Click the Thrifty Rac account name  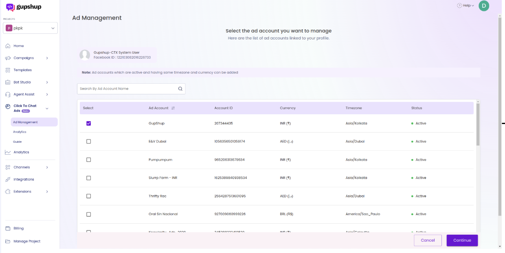(x=158, y=196)
